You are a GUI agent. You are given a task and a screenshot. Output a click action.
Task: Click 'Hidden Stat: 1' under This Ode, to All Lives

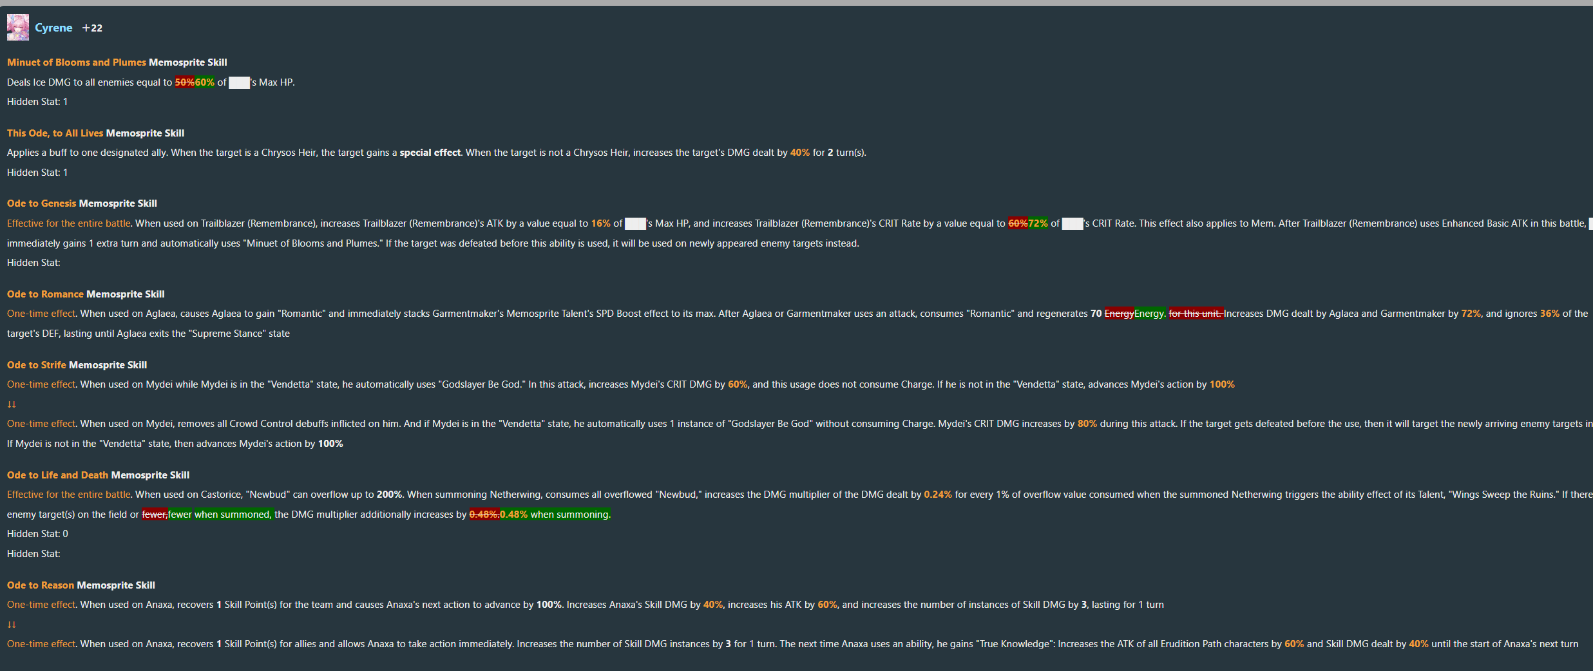point(37,173)
